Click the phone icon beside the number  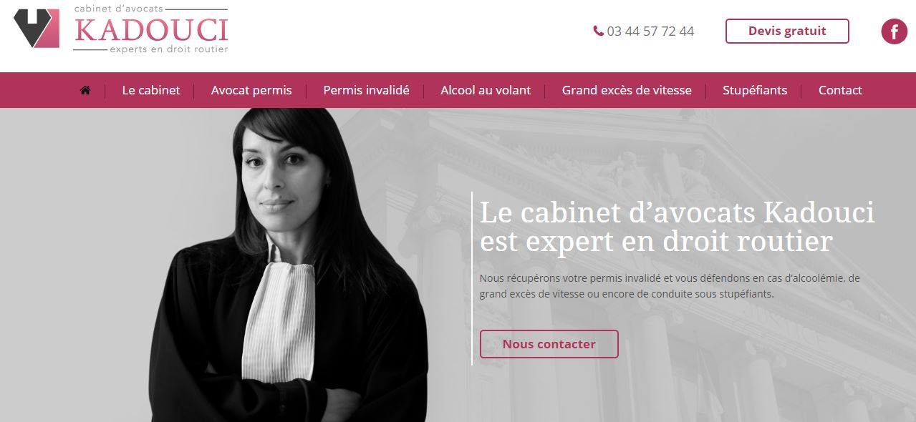[x=598, y=31]
